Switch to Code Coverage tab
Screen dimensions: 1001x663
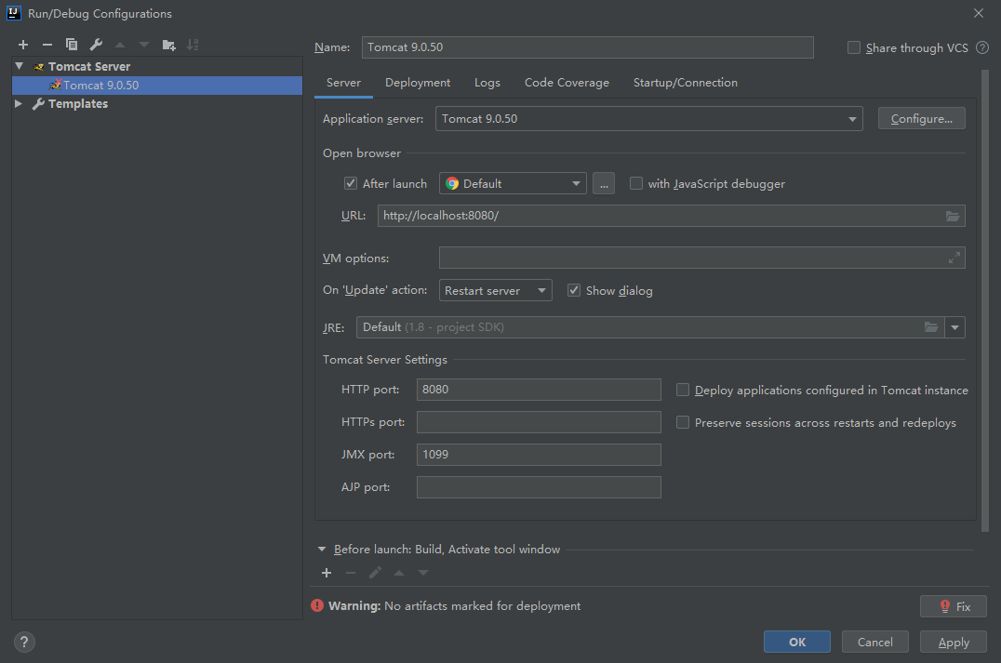pos(567,83)
